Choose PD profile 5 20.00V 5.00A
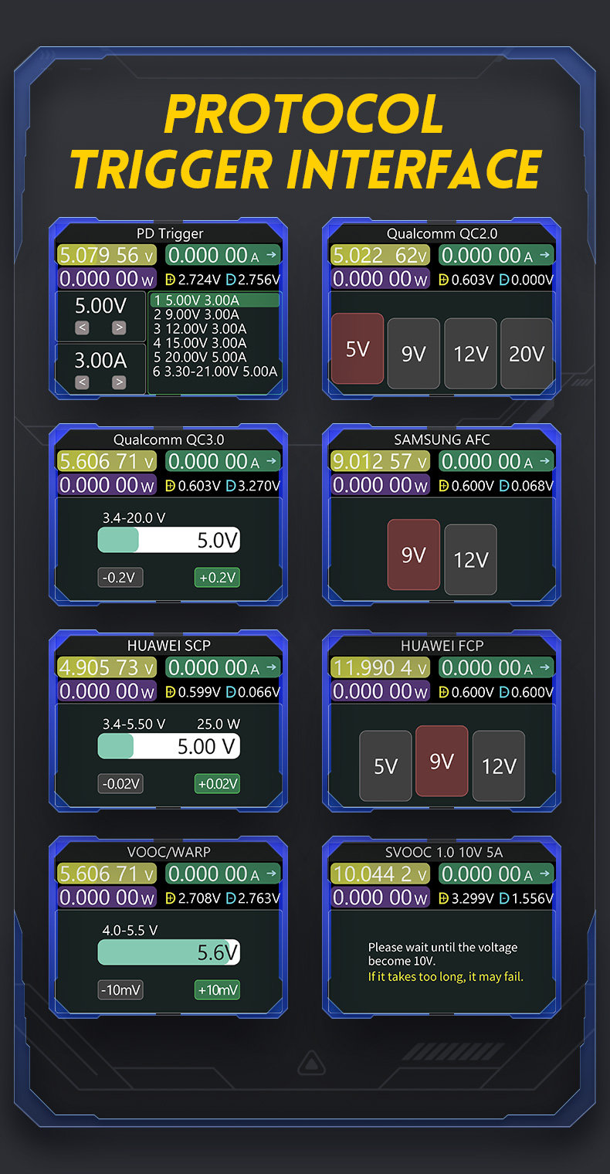 [200, 357]
